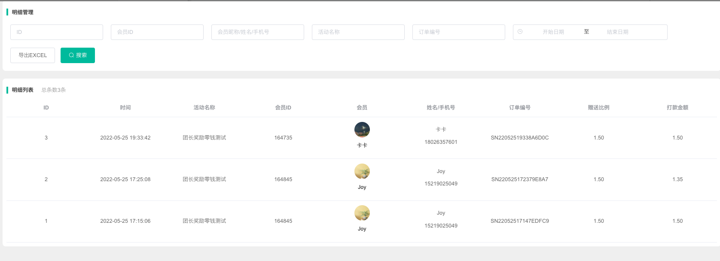720x261 pixels.
Task: Click the 订单编号 input field
Action: [x=459, y=32]
